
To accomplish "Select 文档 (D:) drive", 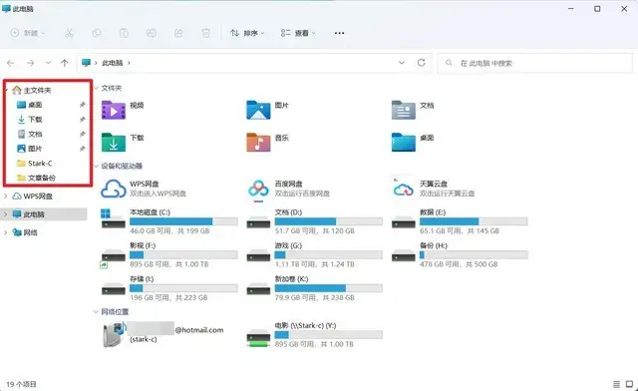I will click(315, 221).
